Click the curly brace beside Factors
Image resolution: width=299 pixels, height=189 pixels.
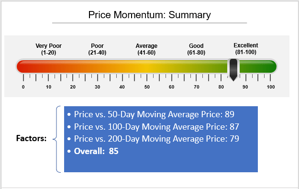tap(56, 139)
